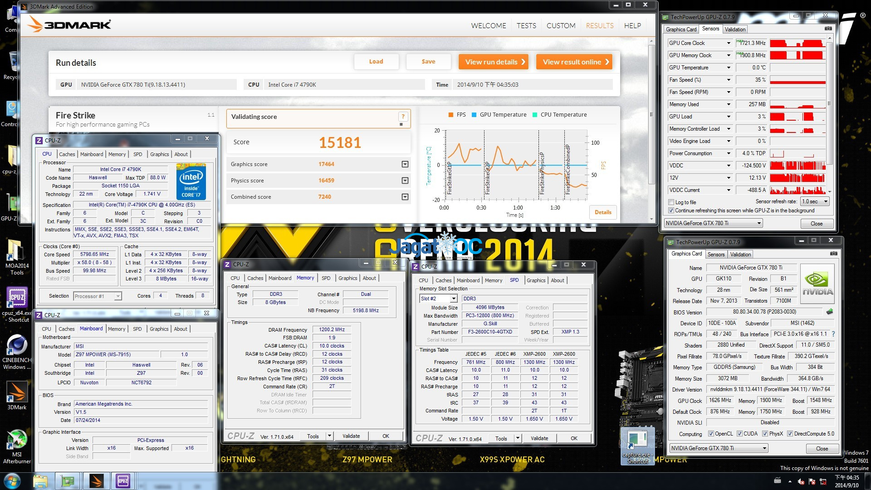The height and width of the screenshot is (490, 871).
Task: Click the 3DMark icon in the taskbar
Action: 96,481
